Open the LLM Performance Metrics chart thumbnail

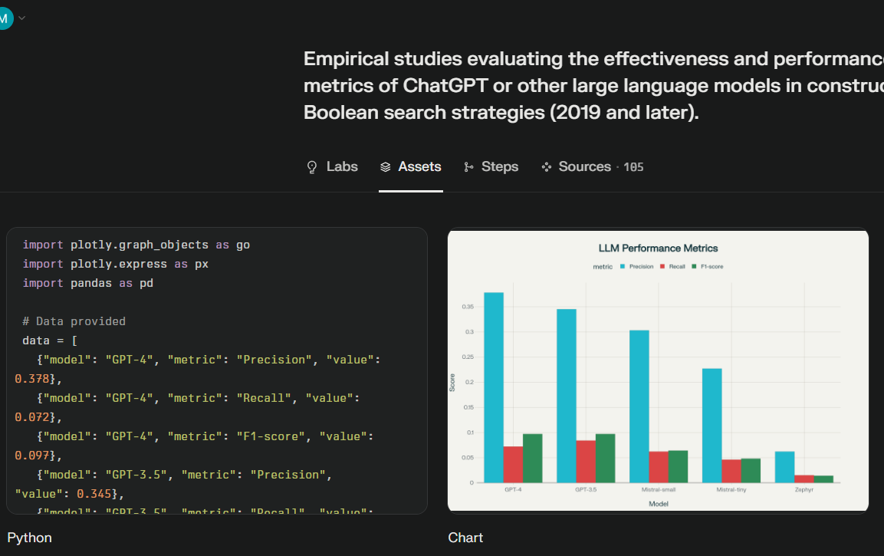[x=658, y=370]
